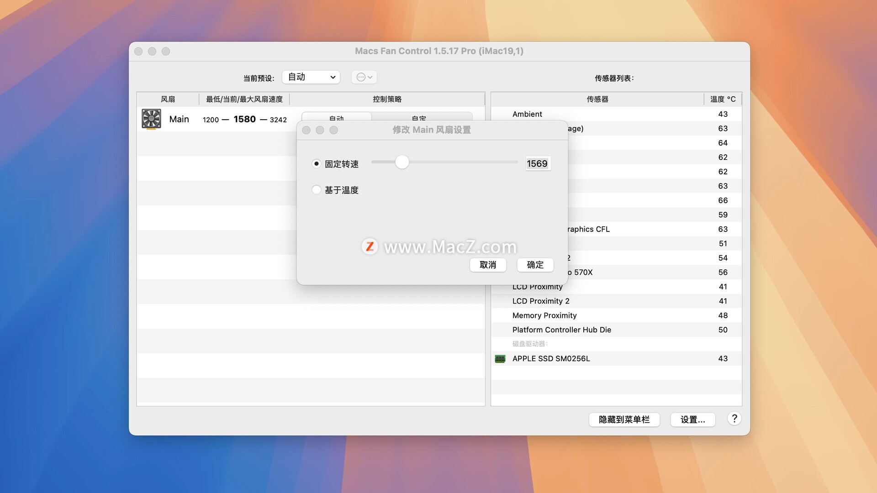This screenshot has height=493, width=877.
Task: Select the LCD Proximity 2 sensor row
Action: coord(616,301)
